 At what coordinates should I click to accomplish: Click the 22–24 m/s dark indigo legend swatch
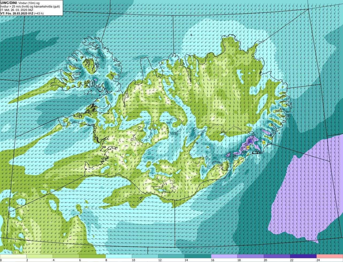[303, 256]
